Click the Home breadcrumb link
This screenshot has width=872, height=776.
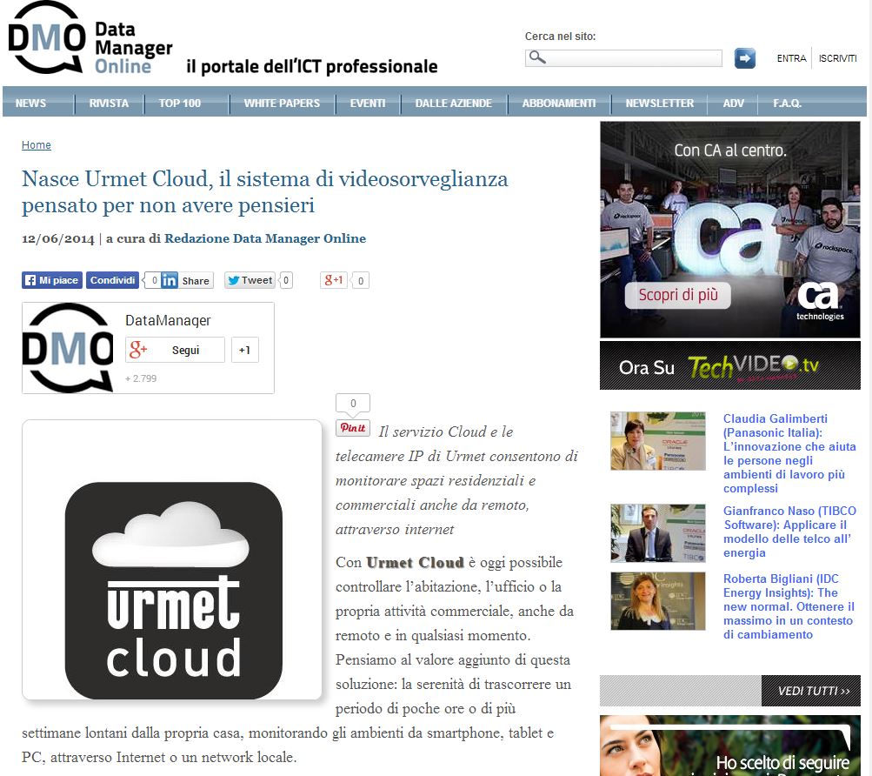pos(37,144)
